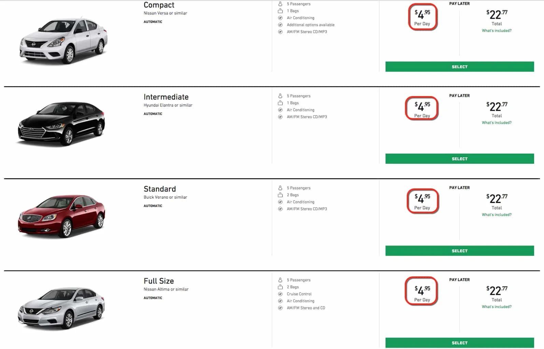Click the Cruise Control checkmark for Full Size

click(280, 294)
